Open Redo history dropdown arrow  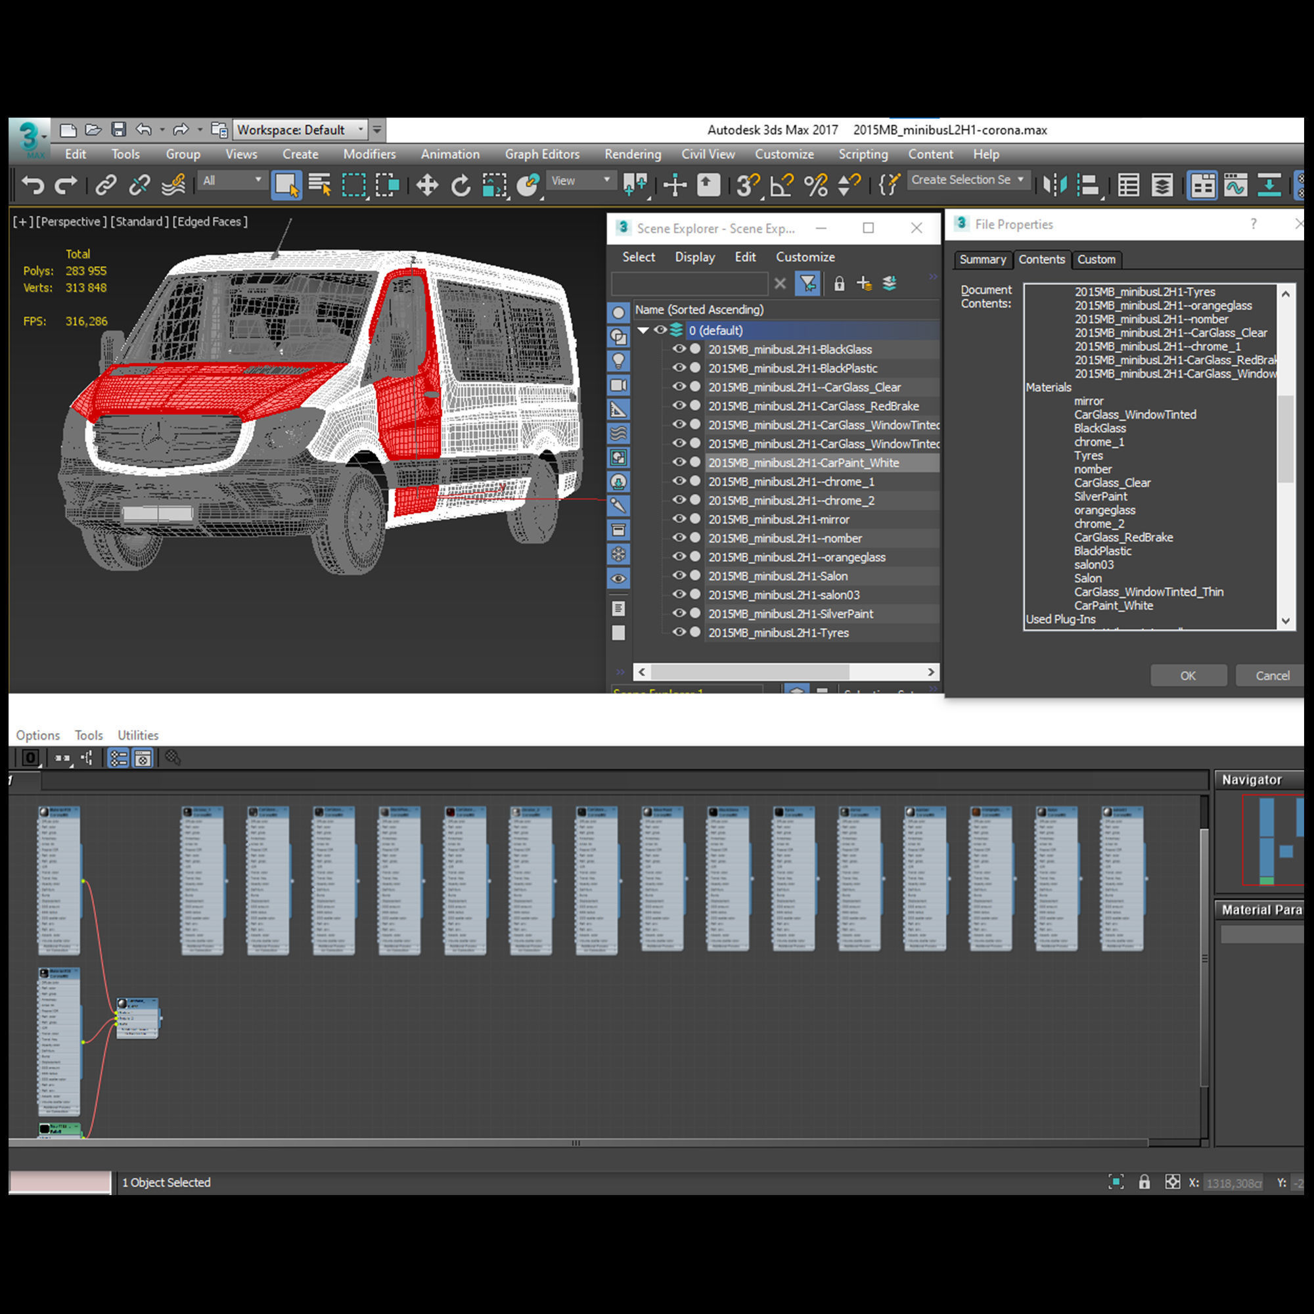click(199, 129)
